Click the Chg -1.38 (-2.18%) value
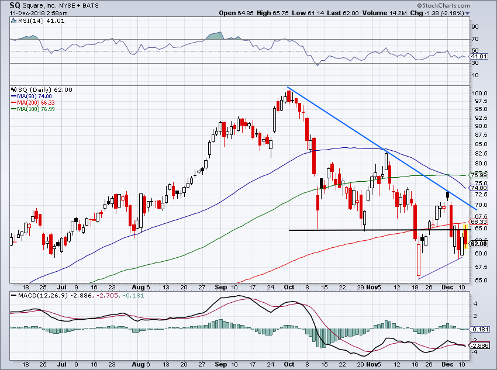The height and width of the screenshot is (370, 497). pyautogui.click(x=437, y=13)
